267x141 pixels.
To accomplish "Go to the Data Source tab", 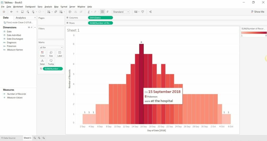I will tap(8, 138).
